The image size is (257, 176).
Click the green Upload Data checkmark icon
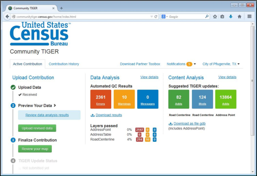13,87
